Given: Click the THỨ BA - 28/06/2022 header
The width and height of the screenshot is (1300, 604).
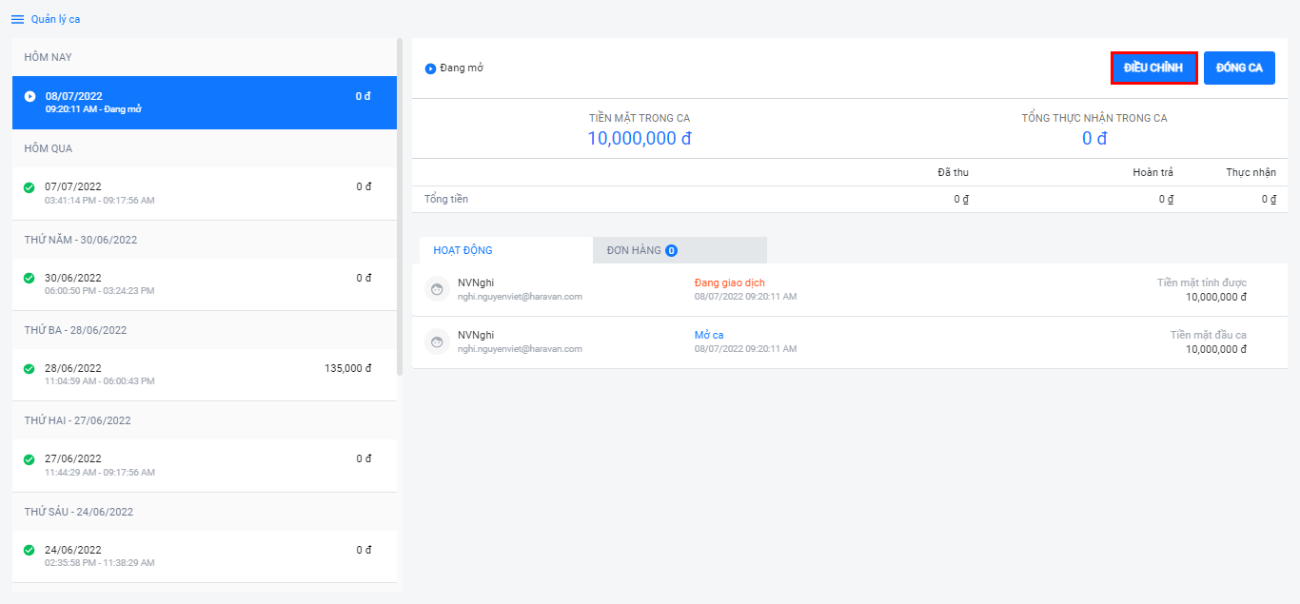Looking at the screenshot, I should coord(75,330).
